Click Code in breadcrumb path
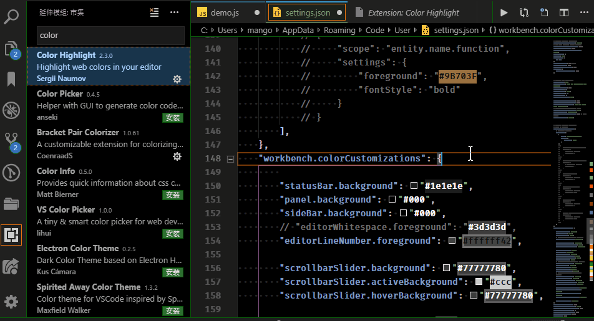Viewport: 594px width, 321px height. (374, 31)
